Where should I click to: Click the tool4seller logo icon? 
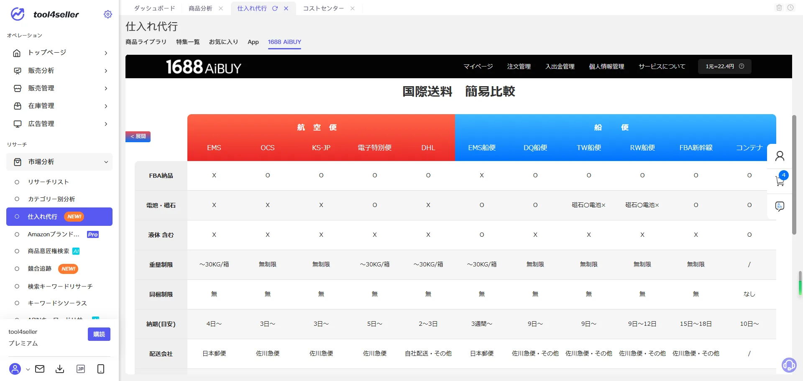coord(18,14)
